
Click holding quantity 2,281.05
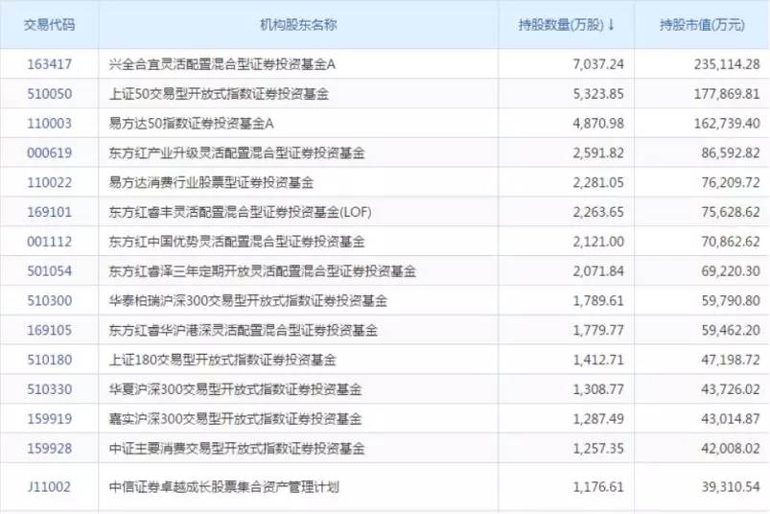click(598, 182)
